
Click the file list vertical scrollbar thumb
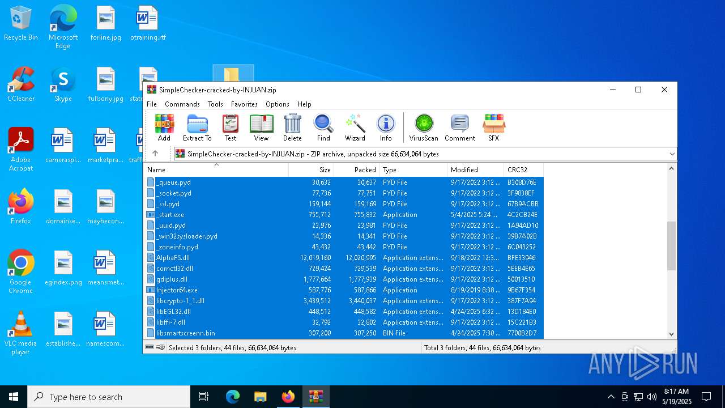coord(672,245)
